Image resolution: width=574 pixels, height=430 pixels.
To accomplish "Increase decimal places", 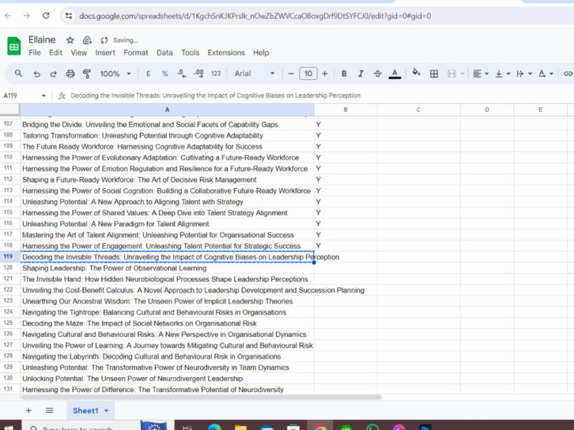I will click(x=199, y=73).
